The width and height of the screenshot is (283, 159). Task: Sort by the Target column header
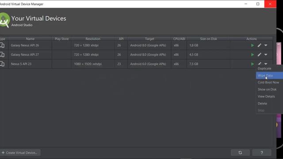[149, 39]
